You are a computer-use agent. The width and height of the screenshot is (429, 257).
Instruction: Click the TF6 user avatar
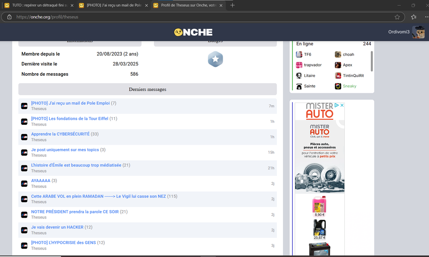(x=299, y=54)
